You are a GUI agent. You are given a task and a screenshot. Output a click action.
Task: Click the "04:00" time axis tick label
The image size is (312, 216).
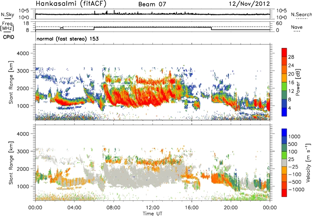coord(74,208)
